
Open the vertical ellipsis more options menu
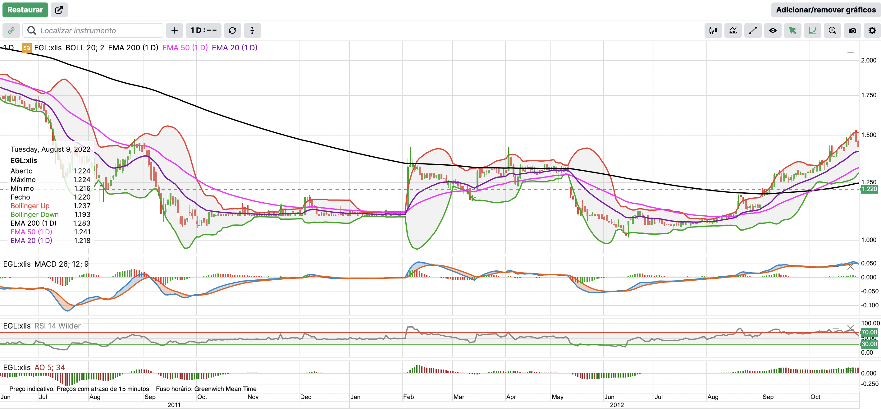click(x=252, y=30)
